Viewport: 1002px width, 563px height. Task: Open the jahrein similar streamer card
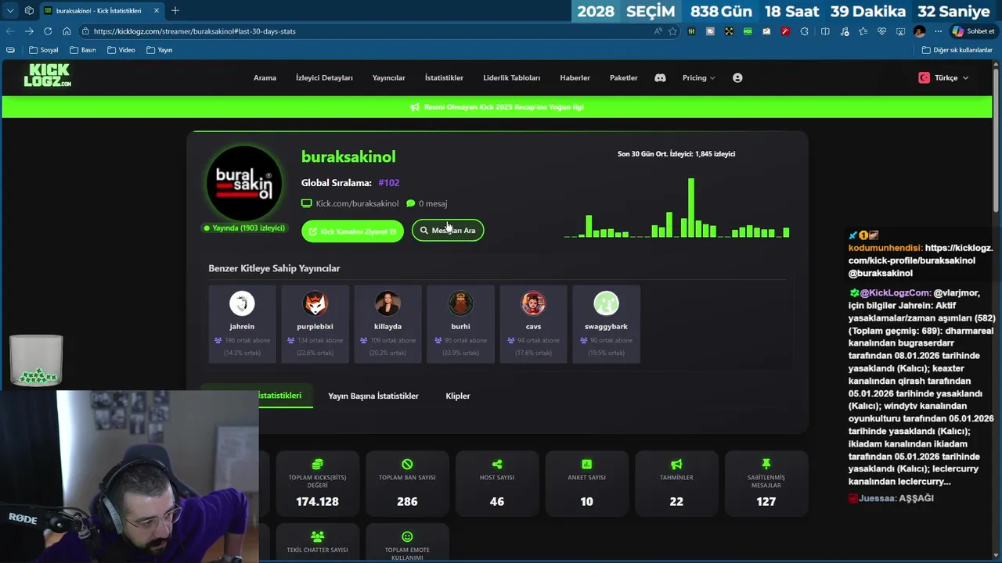pos(242,324)
